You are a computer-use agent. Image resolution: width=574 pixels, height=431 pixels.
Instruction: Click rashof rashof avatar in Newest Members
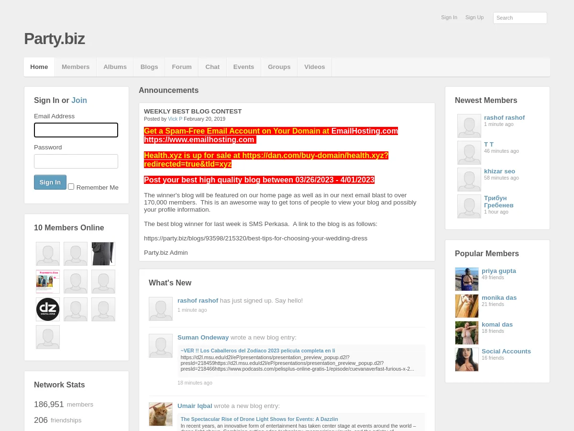469,126
